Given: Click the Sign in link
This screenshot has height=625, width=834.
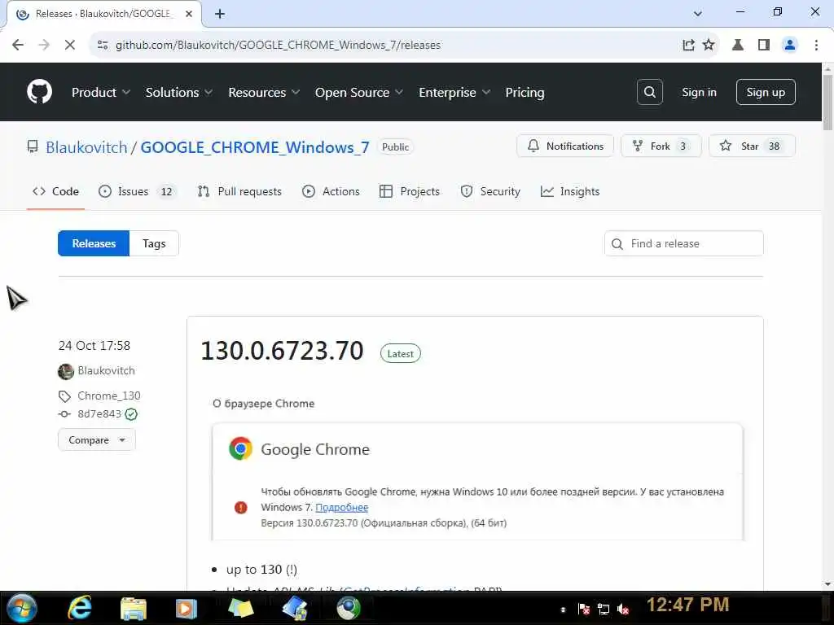Looking at the screenshot, I should [x=699, y=92].
